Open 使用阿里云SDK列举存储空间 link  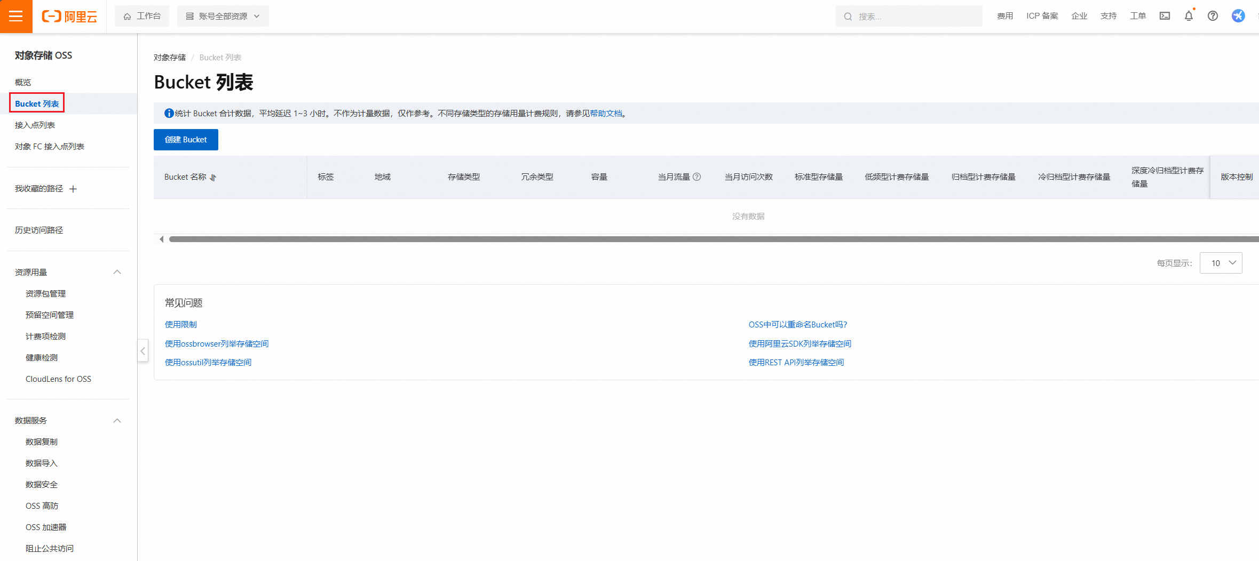click(799, 343)
